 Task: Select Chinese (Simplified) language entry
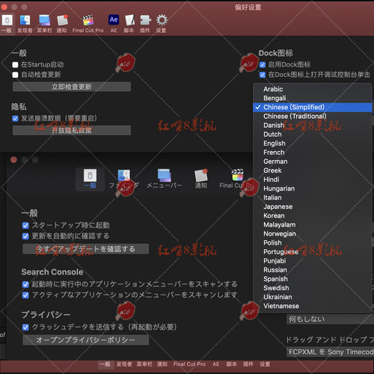point(313,107)
